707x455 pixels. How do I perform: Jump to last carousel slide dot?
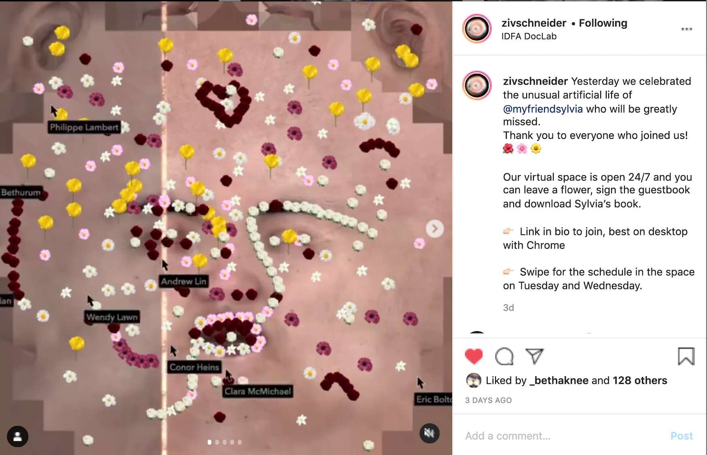coord(240,442)
